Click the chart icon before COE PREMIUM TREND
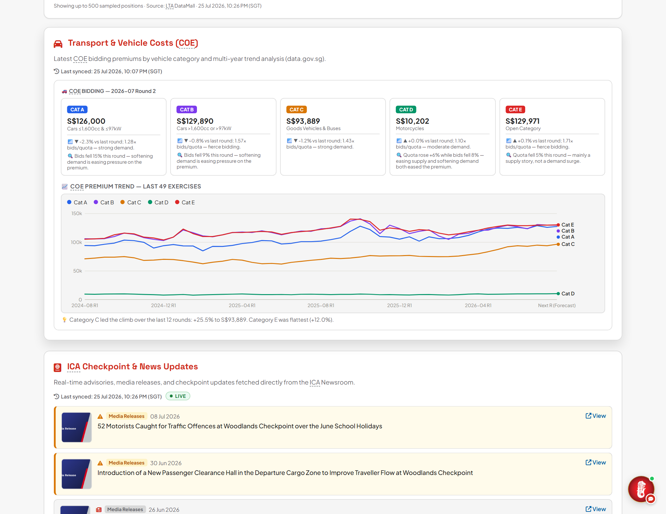The image size is (666, 514). click(x=65, y=187)
